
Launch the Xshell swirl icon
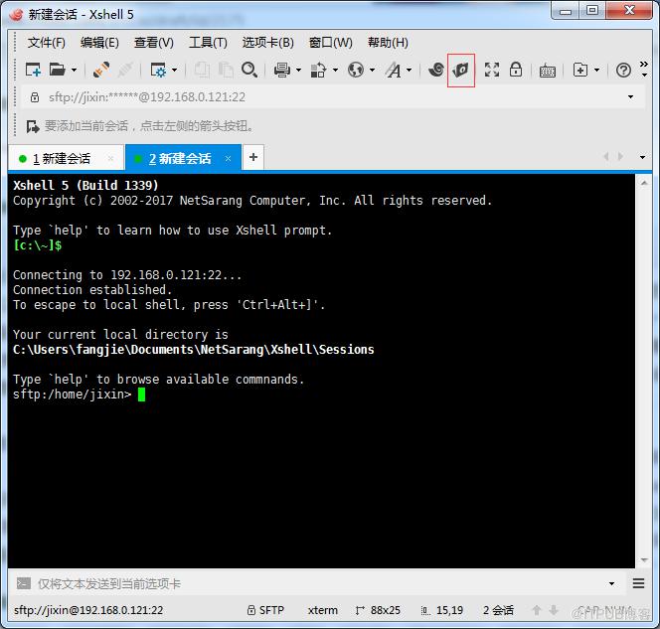(436, 70)
